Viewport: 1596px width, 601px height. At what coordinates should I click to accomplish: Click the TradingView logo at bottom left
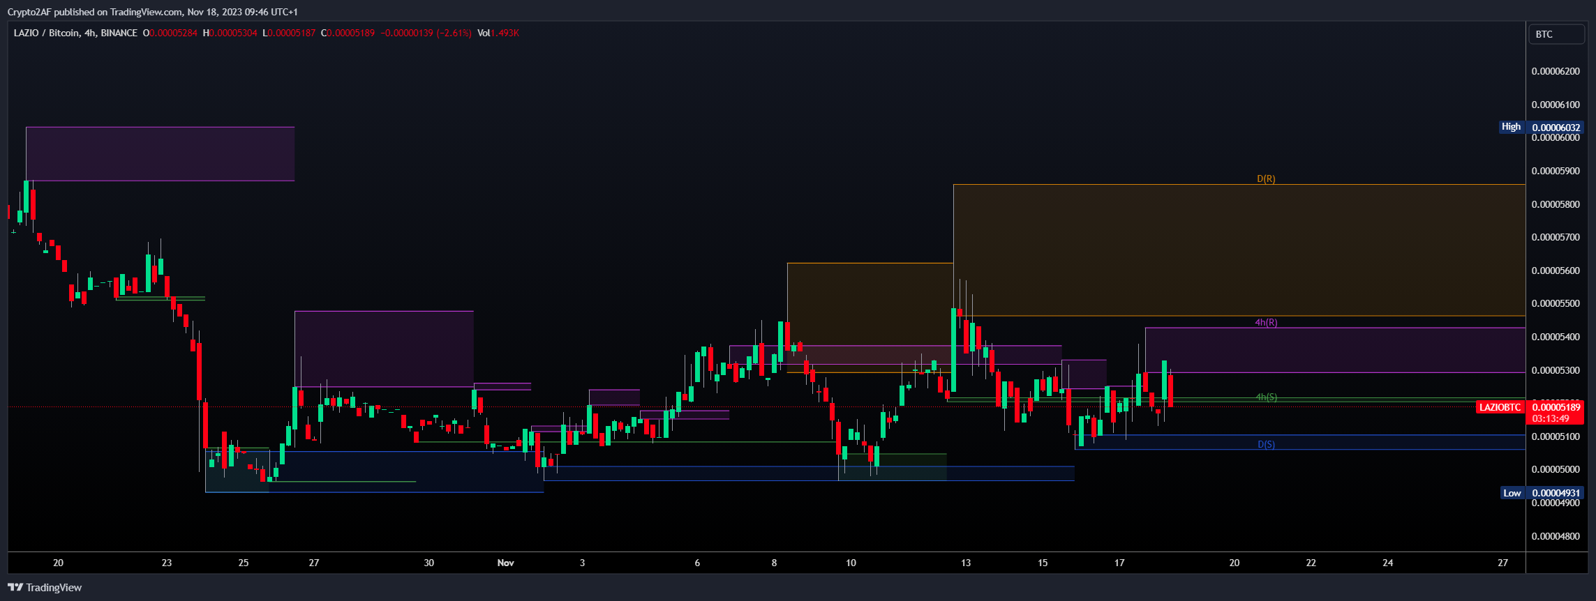[x=45, y=587]
